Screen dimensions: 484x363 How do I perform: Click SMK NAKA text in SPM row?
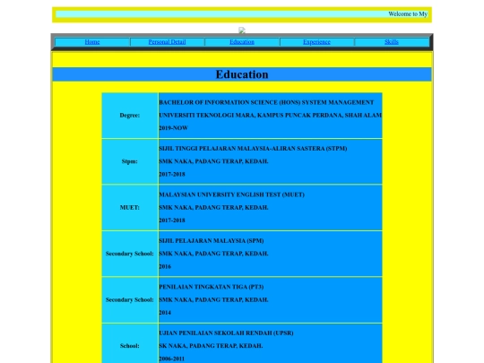(213, 254)
